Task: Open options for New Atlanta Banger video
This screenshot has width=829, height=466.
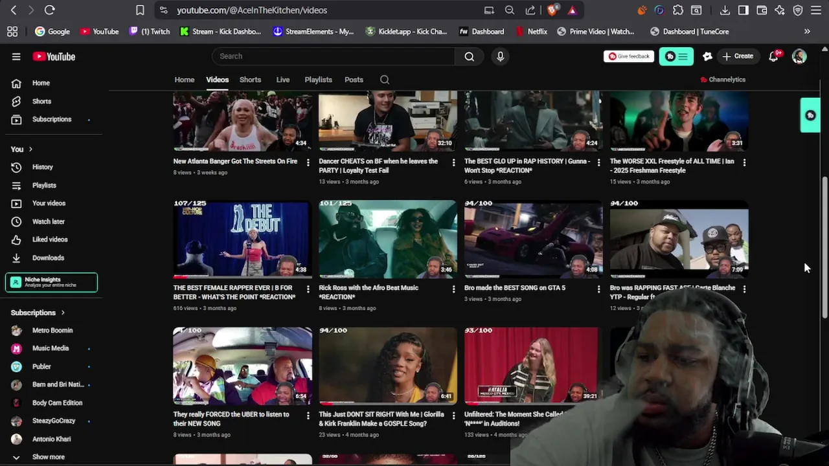Action: tap(308, 162)
